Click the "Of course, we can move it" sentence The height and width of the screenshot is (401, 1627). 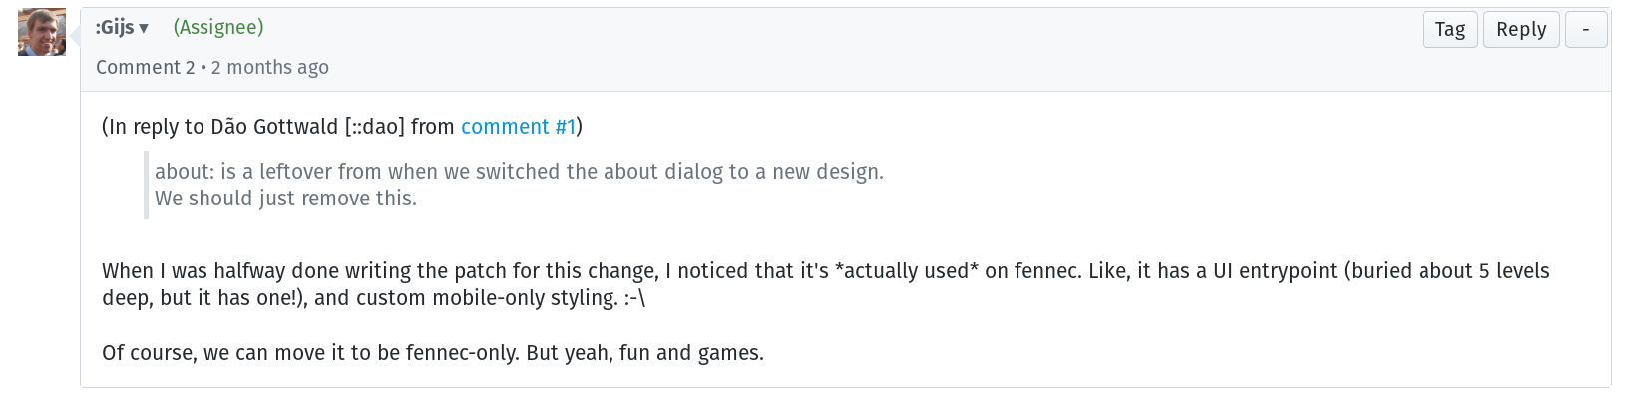tap(433, 353)
